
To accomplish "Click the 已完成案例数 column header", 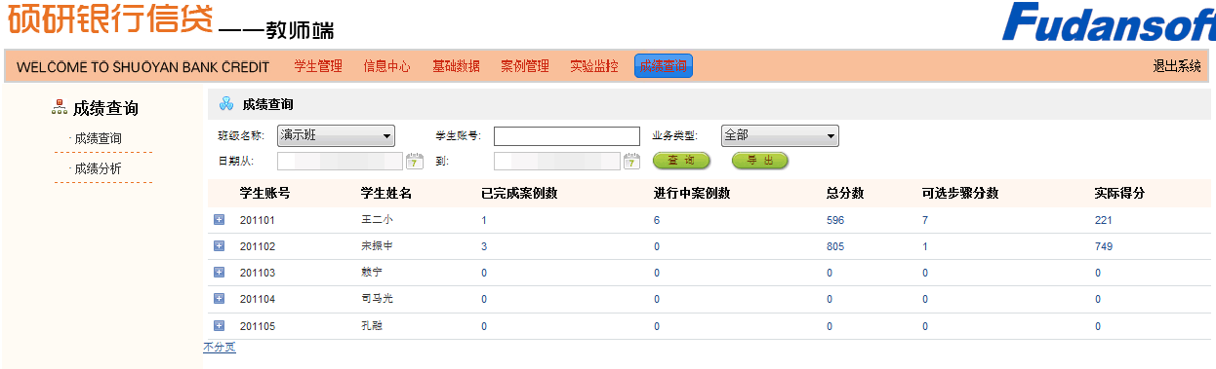I will (x=519, y=193).
